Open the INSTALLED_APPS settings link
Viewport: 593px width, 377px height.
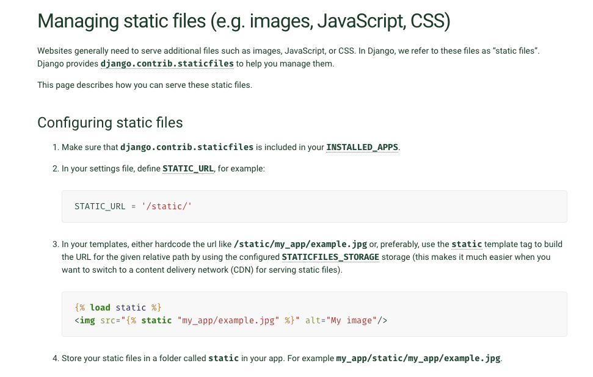[362, 147]
